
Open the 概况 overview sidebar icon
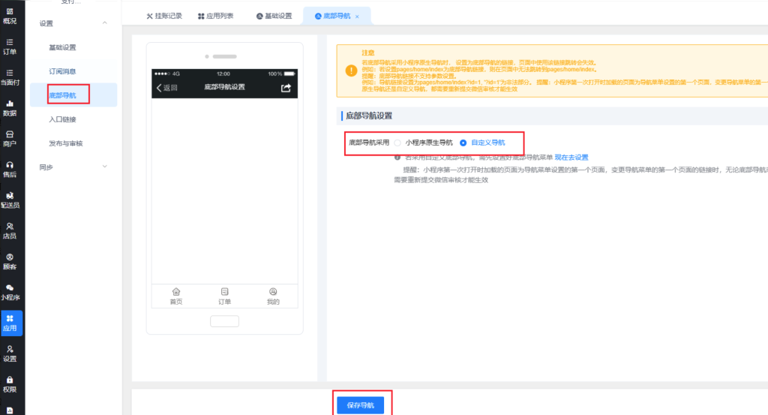tap(10, 15)
